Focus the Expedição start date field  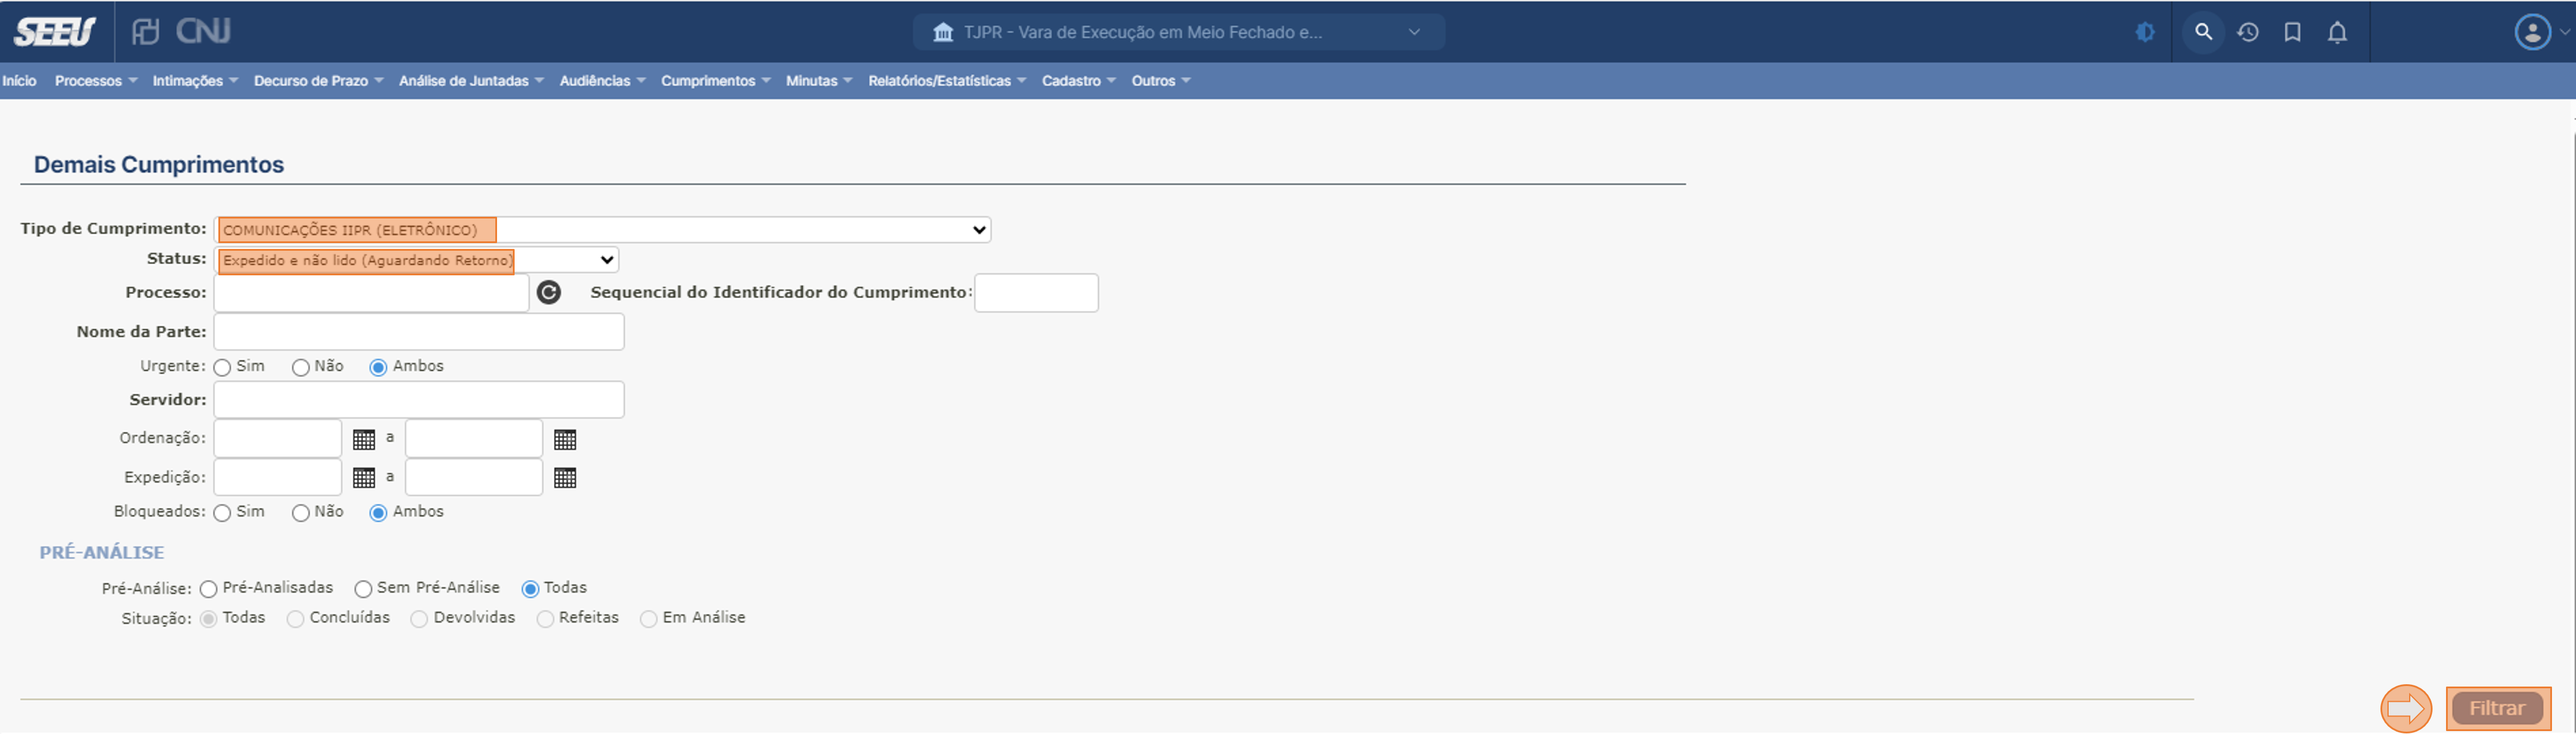coord(278,478)
